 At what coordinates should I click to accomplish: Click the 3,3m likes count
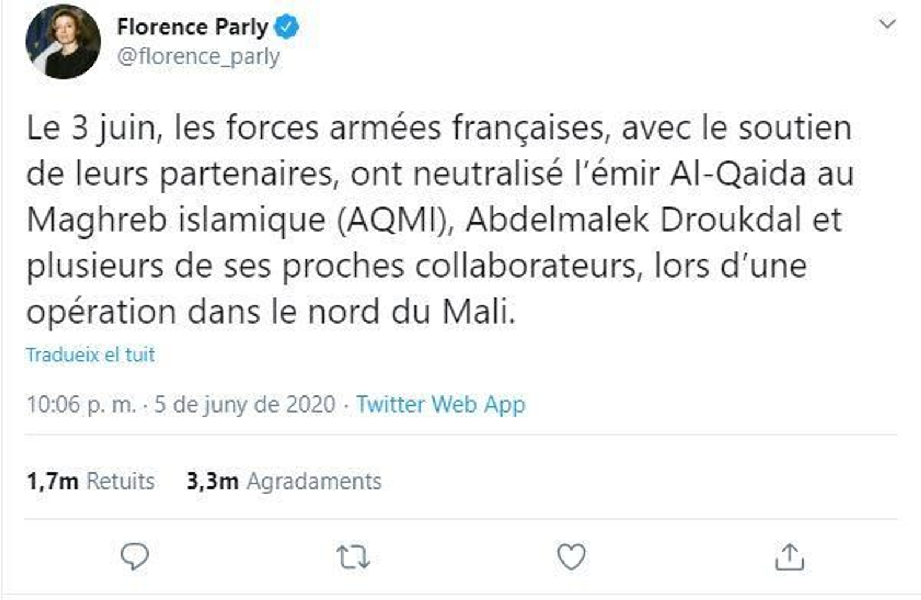tap(212, 481)
